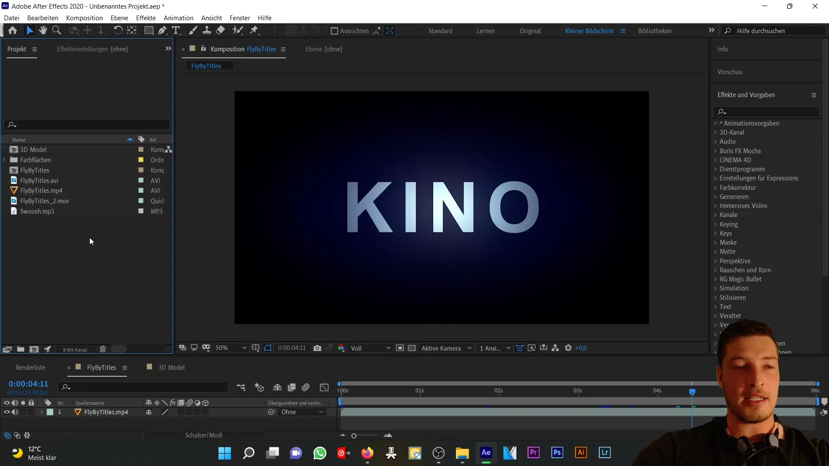Select the Roto Brush tool
Image resolution: width=829 pixels, height=466 pixels.
237,31
